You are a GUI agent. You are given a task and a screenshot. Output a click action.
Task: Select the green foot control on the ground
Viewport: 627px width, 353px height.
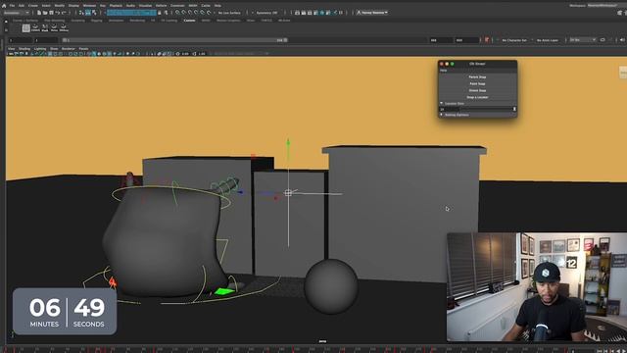[x=224, y=292]
